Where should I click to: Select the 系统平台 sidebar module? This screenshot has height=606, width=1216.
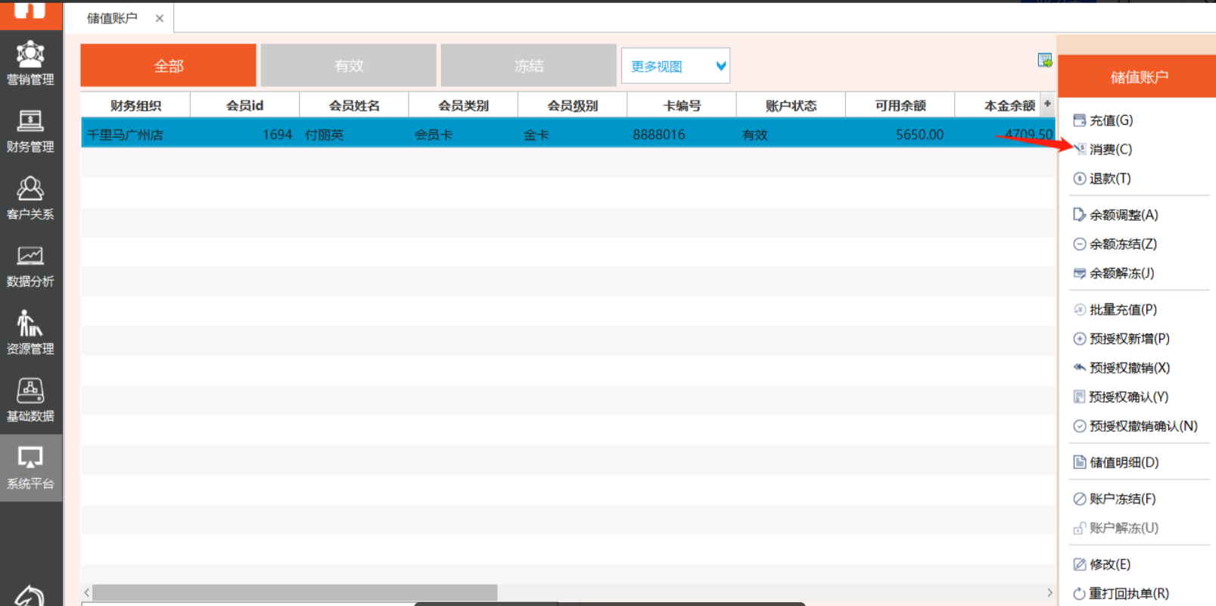pyautogui.click(x=30, y=468)
